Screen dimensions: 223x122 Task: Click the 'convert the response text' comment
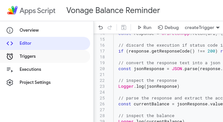click(x=169, y=63)
